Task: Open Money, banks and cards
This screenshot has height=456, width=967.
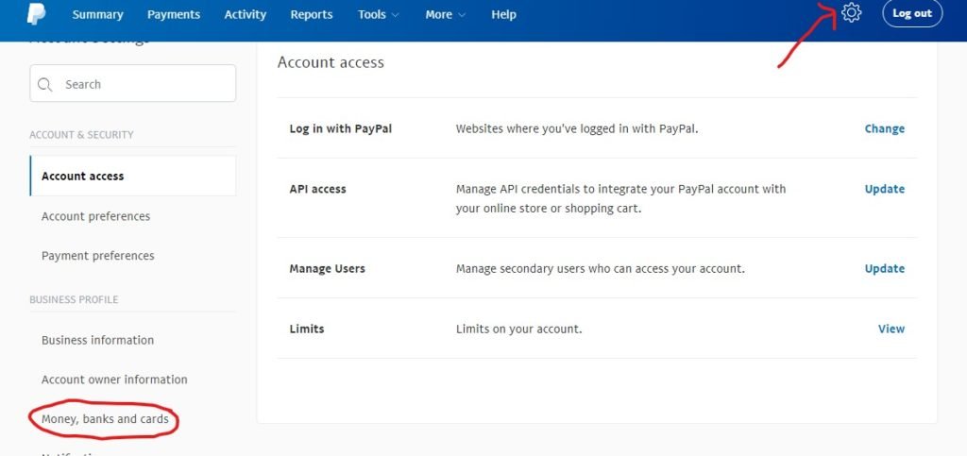Action: coord(105,419)
